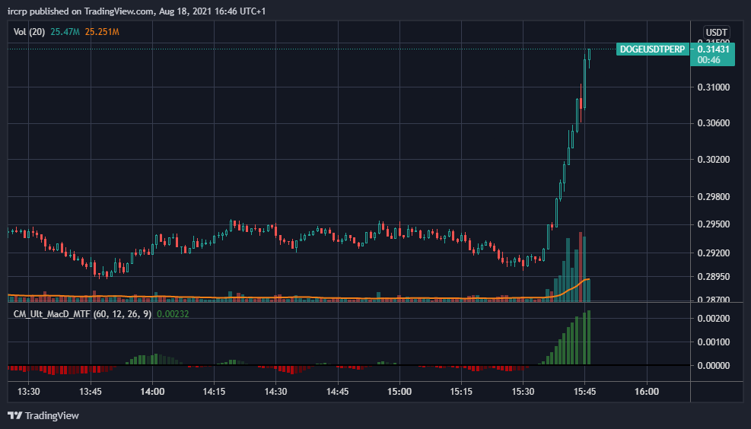The image size is (751, 429).
Task: Click the 0.00100 MACD axis label
Action: click(714, 342)
